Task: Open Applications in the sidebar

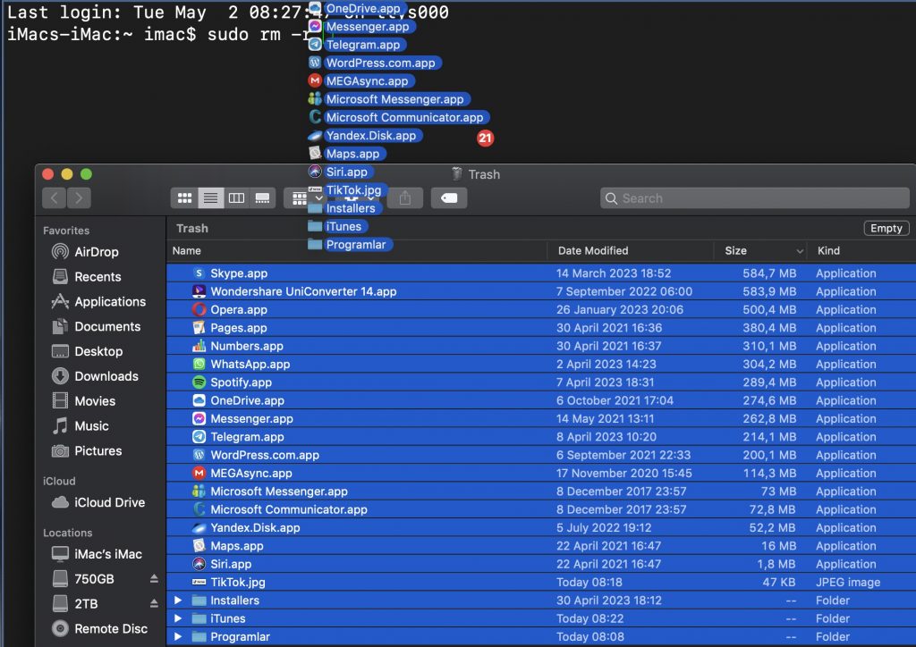Action: pos(109,302)
